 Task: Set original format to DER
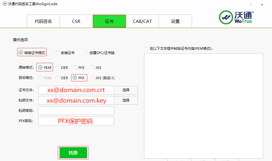click(58, 67)
